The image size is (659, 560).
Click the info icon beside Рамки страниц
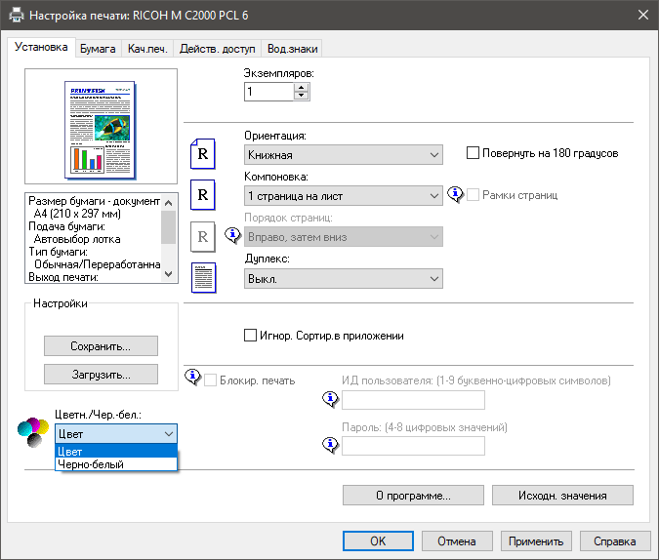455,195
